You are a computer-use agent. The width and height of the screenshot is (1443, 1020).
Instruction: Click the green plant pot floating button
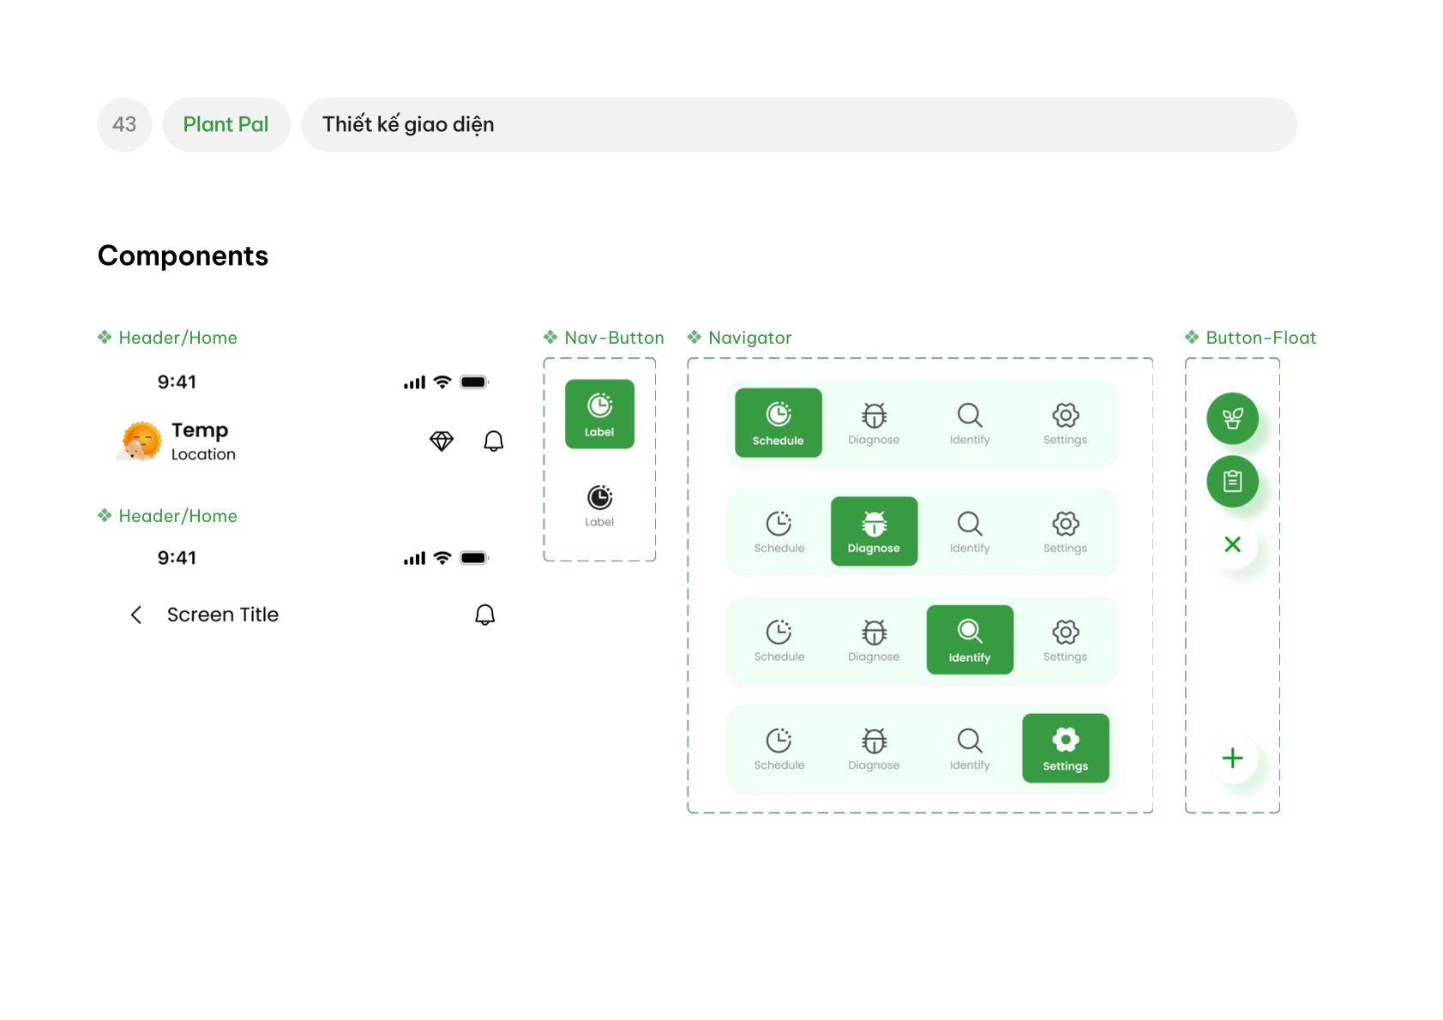[1232, 418]
